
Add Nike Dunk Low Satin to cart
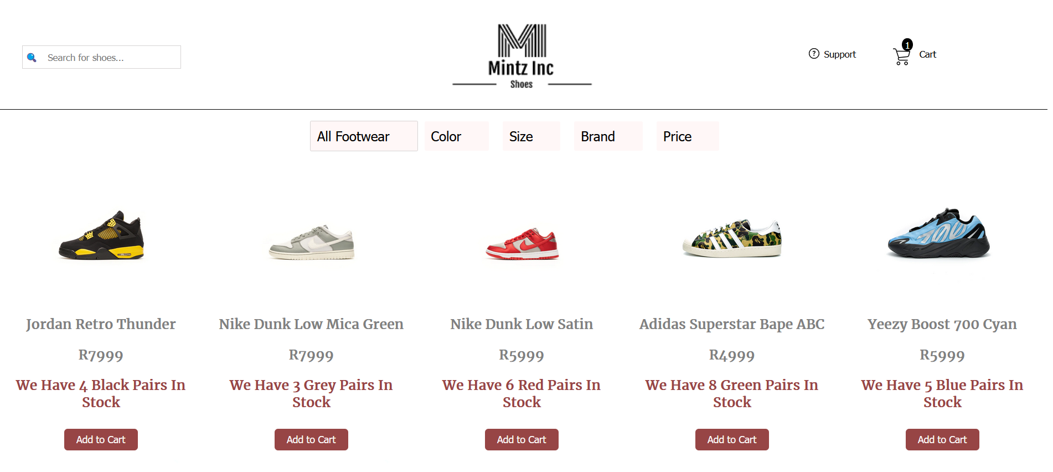[x=522, y=439]
